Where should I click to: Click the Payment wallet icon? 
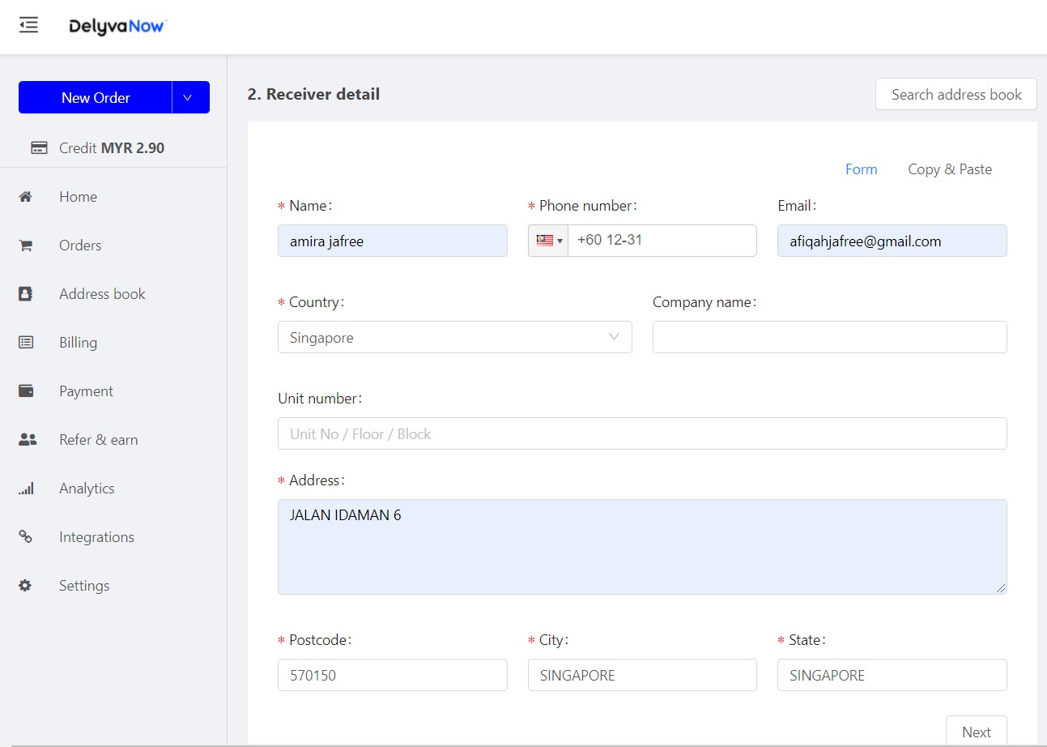pos(26,391)
